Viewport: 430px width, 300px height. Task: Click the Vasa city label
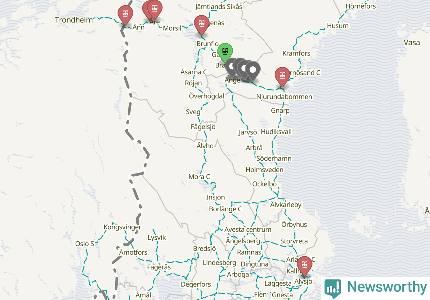point(412,43)
